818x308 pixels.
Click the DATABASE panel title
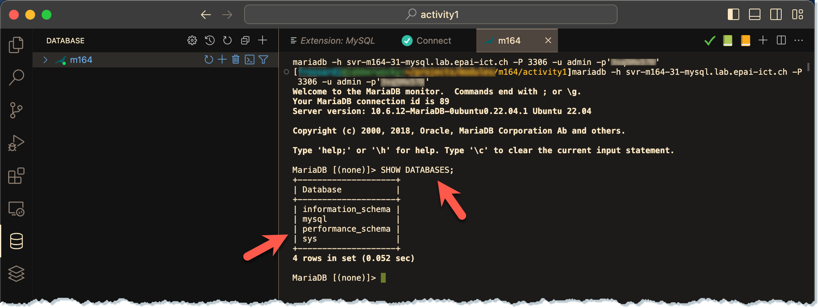[x=65, y=40]
